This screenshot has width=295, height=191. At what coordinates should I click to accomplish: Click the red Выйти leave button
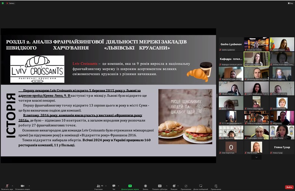point(289,187)
